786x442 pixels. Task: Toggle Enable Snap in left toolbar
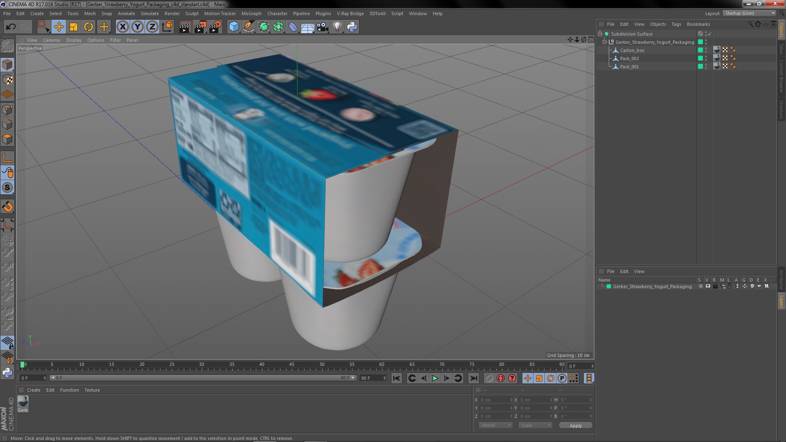tap(7, 207)
